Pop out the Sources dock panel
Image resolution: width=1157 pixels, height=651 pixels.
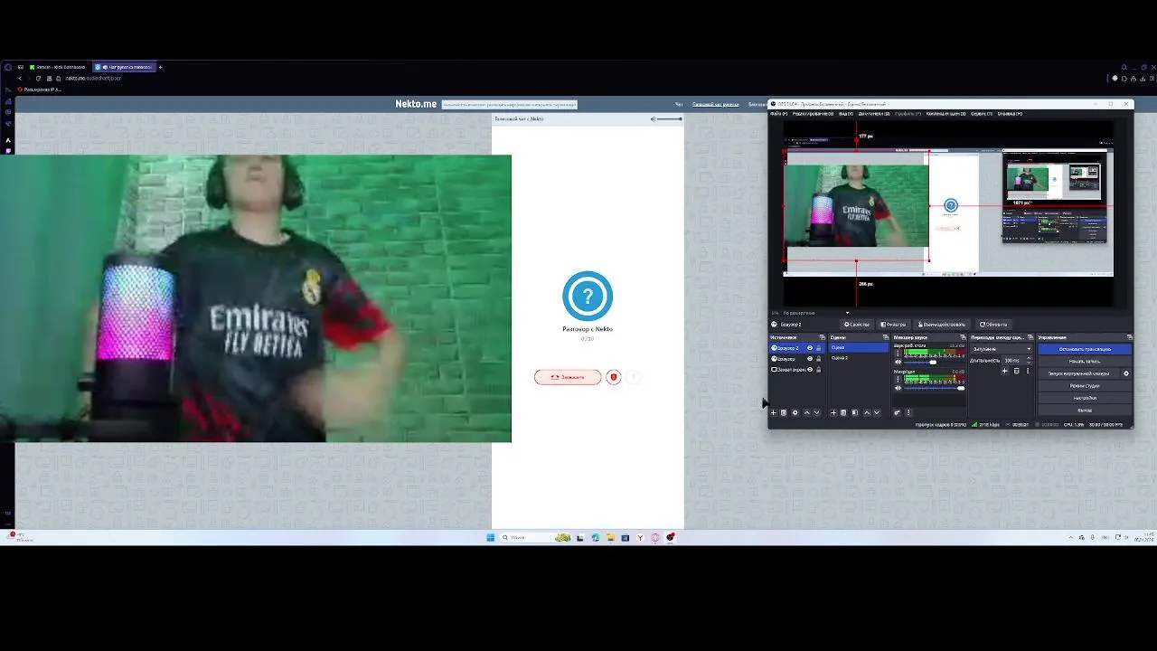click(823, 337)
